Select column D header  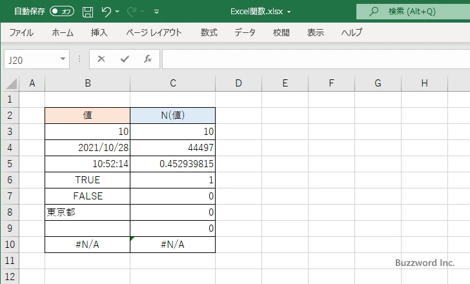point(238,83)
